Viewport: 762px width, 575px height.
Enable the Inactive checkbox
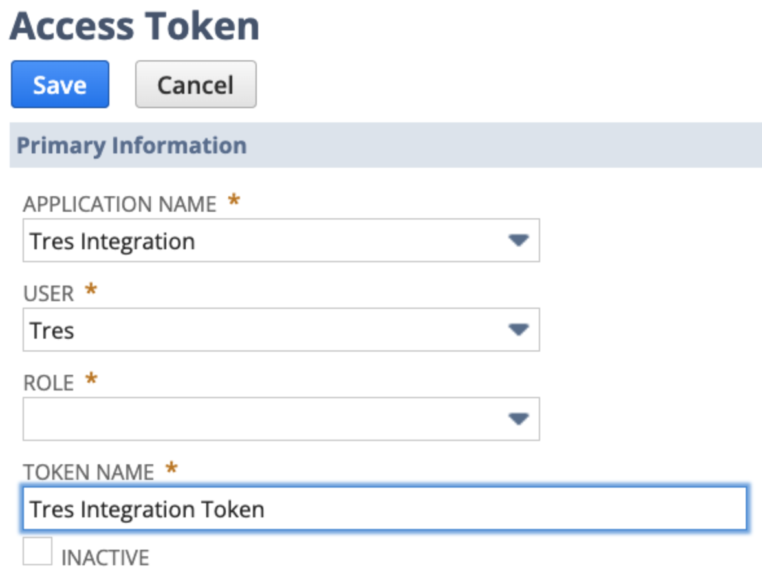[38, 551]
